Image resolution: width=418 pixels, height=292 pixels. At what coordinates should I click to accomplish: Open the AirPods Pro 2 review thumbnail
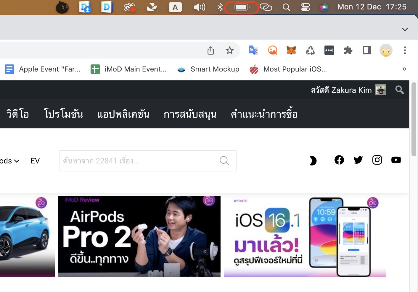point(139,236)
